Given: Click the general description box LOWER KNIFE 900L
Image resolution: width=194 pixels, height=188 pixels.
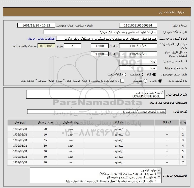Looking at the screenshot, I should [95, 95].
